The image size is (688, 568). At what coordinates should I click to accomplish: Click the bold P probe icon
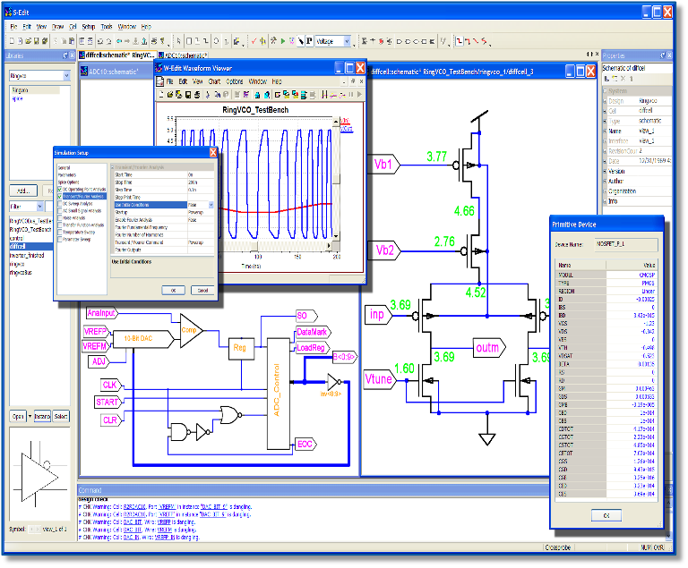(x=309, y=41)
